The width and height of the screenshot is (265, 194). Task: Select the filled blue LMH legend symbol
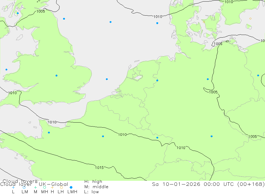point(71,187)
